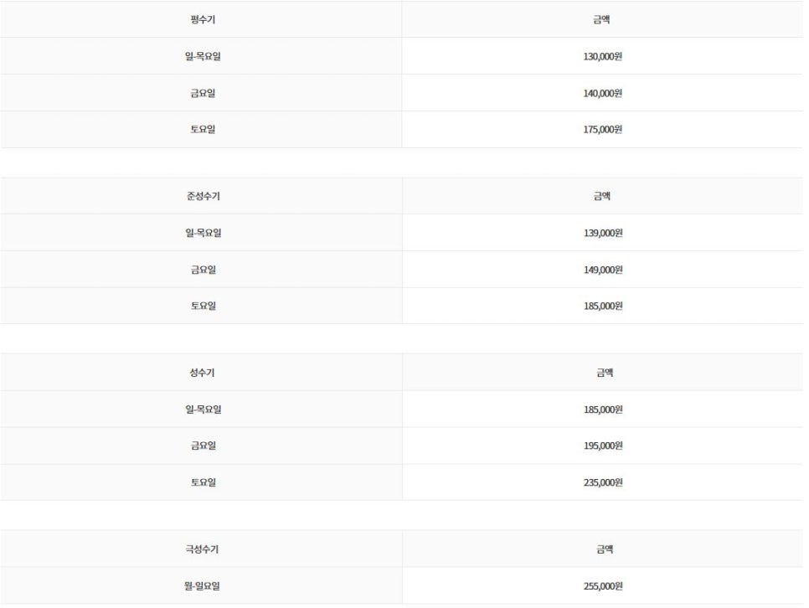Click the 준성수기 table header
Image resolution: width=809 pixels, height=608 pixels.
(203, 196)
